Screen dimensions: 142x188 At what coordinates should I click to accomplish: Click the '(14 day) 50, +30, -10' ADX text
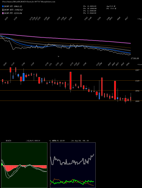(80, 141)
